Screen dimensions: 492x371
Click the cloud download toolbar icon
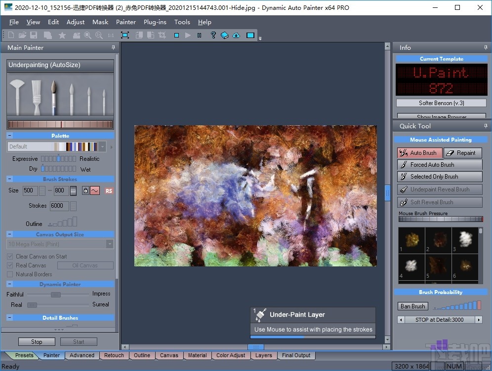click(x=236, y=35)
